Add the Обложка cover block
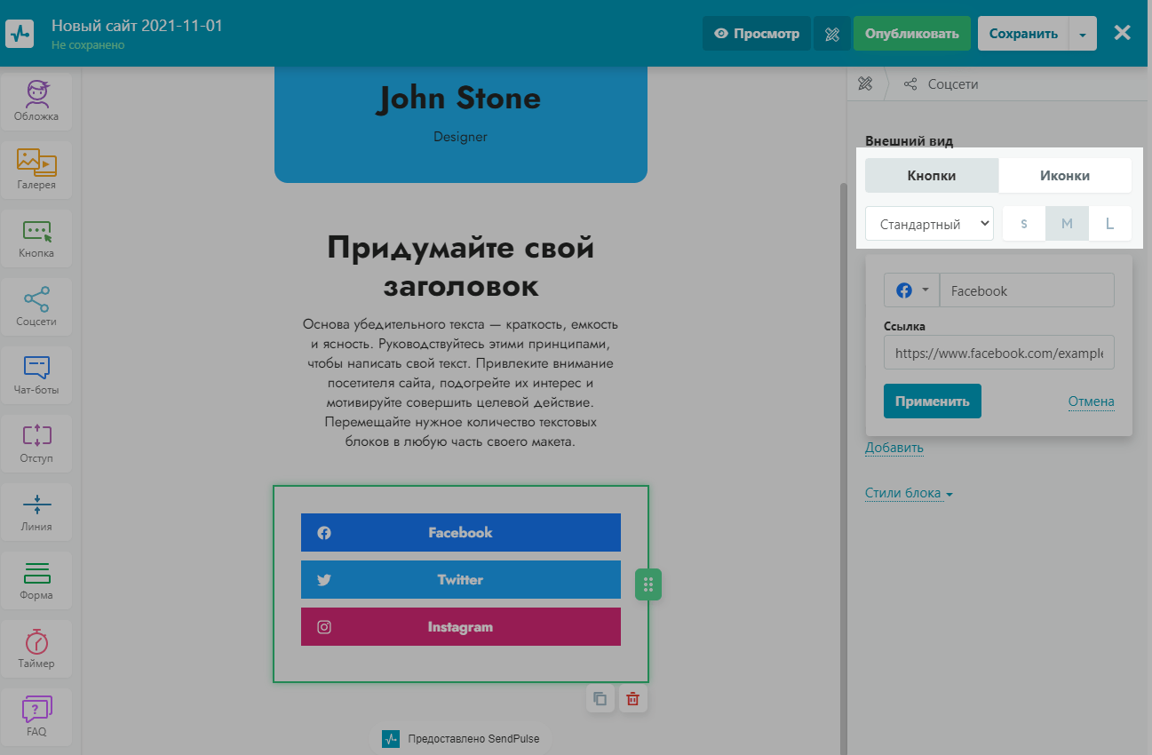The height and width of the screenshot is (755, 1152). click(x=36, y=102)
